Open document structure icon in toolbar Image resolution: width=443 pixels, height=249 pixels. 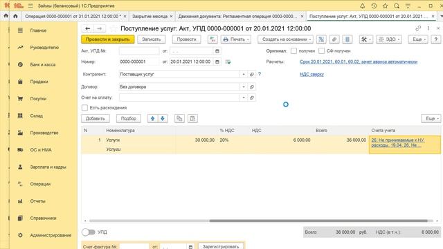point(321,39)
